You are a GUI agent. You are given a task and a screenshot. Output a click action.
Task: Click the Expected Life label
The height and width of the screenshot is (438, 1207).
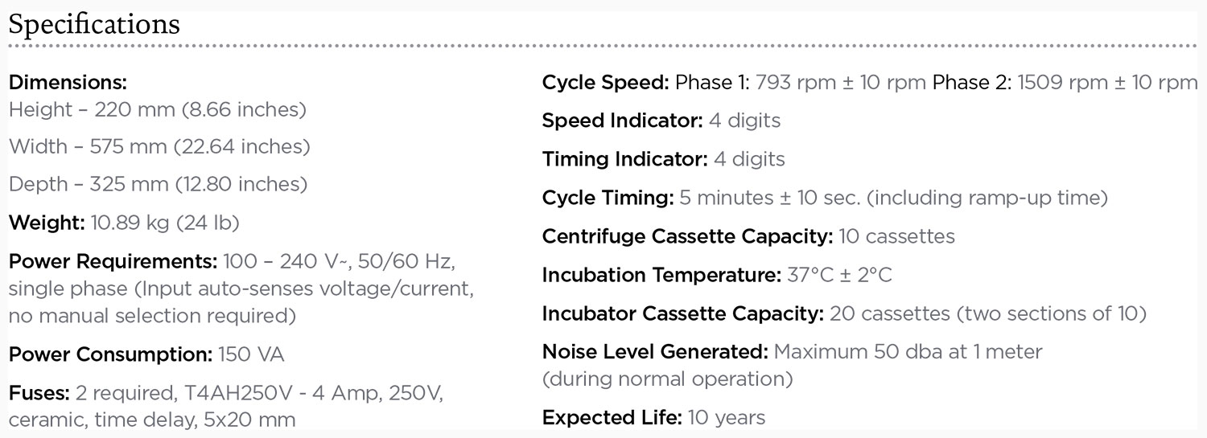point(612,418)
